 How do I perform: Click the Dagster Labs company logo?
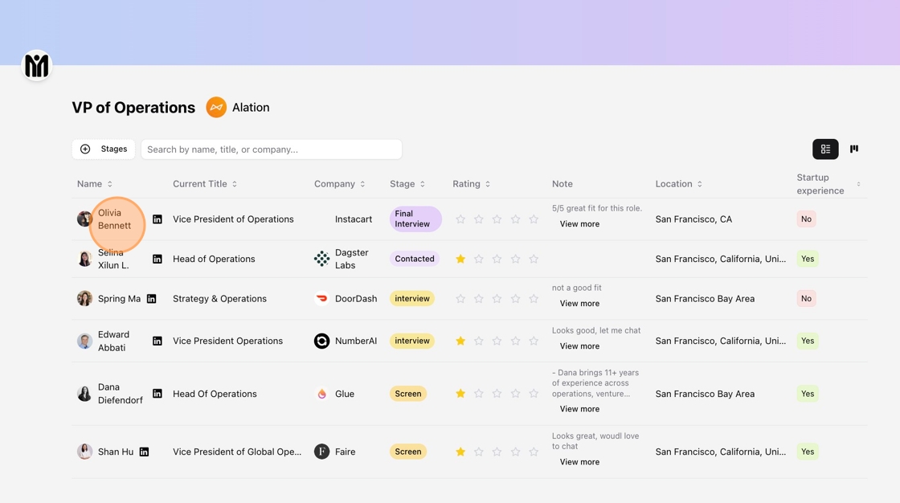(x=322, y=259)
